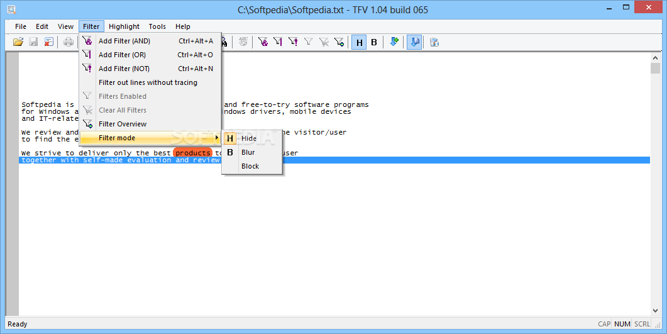Click the blue down-arrow with green plus icon
Image resolution: width=667 pixels, height=334 pixels.
(x=394, y=42)
